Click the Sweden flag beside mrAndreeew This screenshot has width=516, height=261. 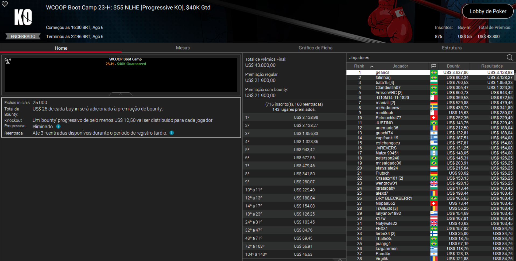(434, 108)
